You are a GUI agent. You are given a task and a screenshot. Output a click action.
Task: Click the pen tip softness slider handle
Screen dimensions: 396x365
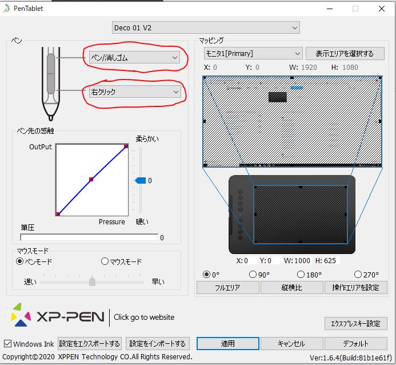click(x=141, y=180)
